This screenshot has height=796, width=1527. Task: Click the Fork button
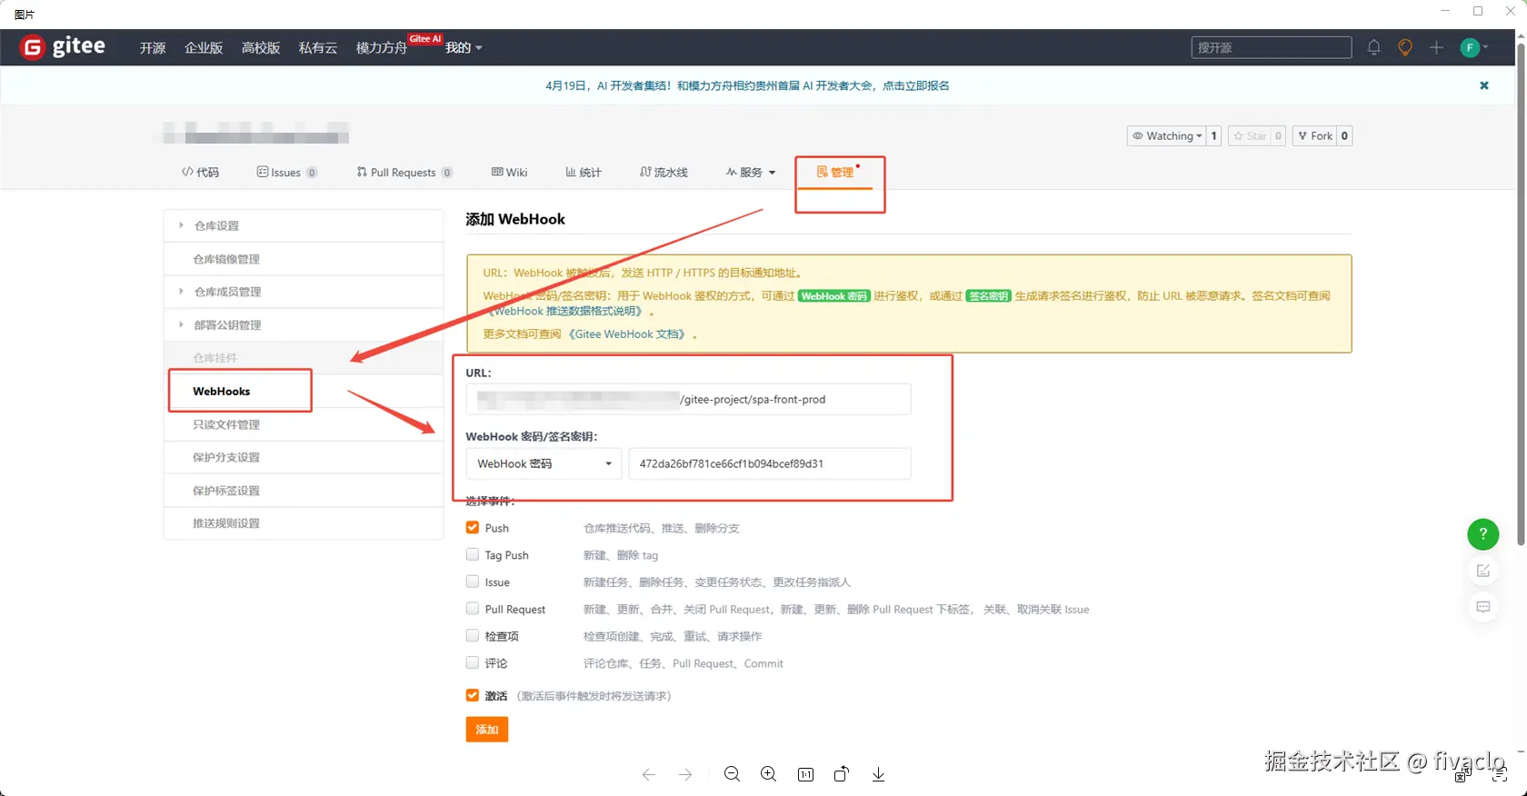coord(1315,136)
